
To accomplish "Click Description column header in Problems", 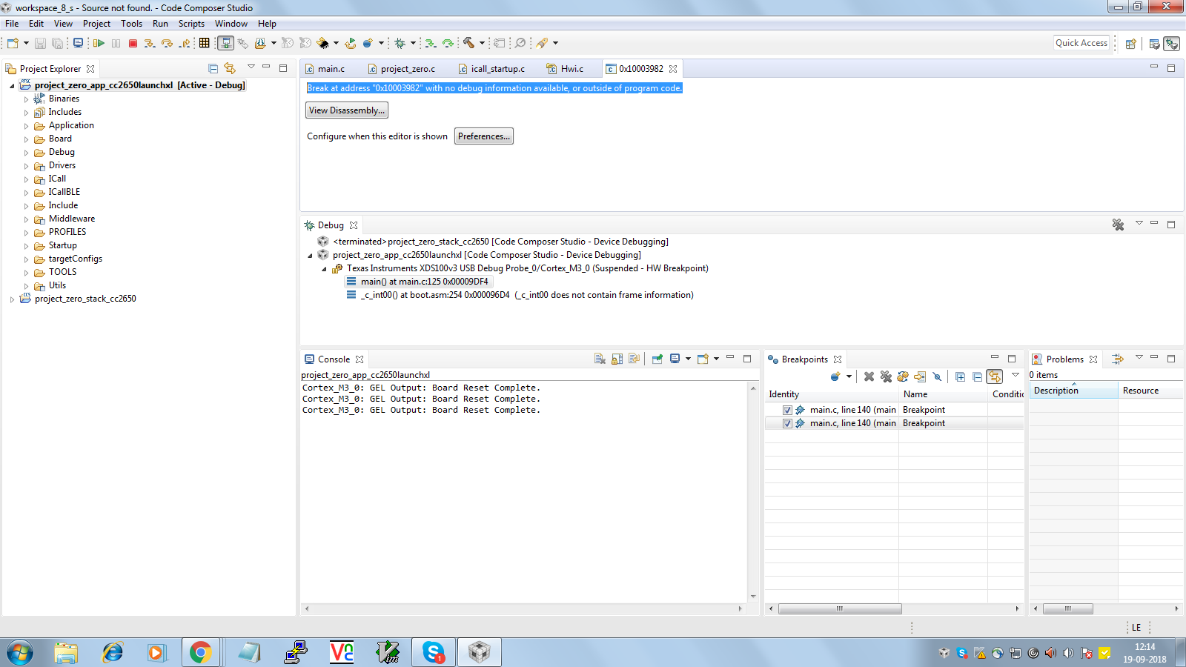I will click(x=1073, y=391).
